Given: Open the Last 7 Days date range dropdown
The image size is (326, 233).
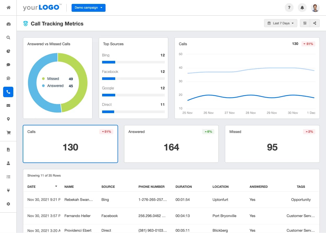Looking at the screenshot, I should [x=281, y=23].
